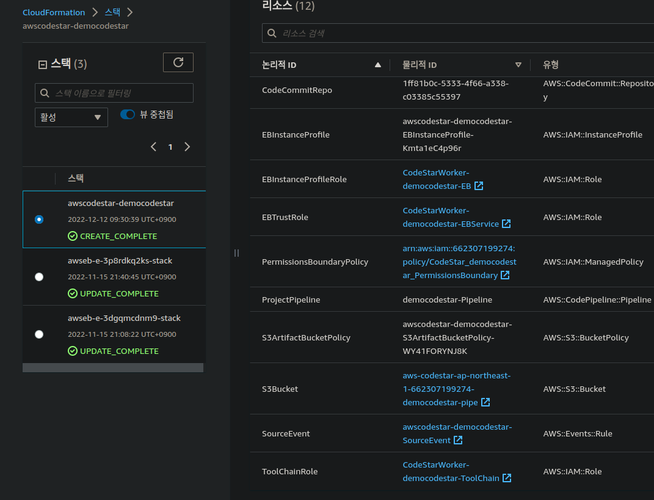Click awseb-e-3dgqmcdnm9-stack name

click(x=124, y=318)
